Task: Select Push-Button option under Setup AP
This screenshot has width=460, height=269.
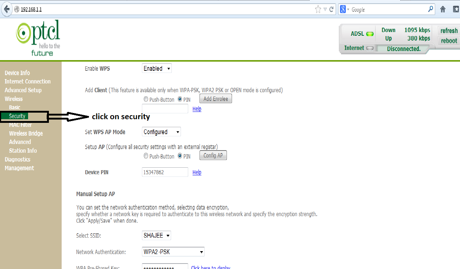Action: 146,156
